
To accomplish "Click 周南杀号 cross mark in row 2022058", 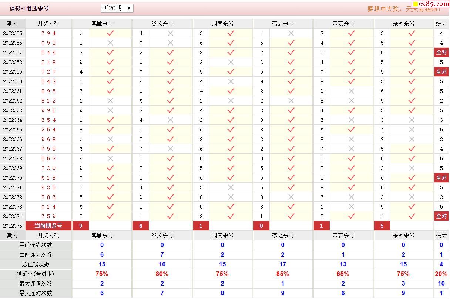I will coord(231,62).
